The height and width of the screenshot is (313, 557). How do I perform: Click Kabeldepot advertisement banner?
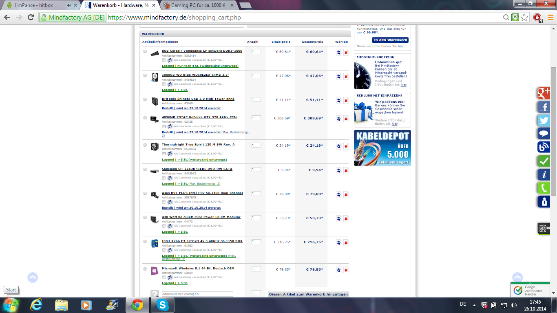[382, 148]
